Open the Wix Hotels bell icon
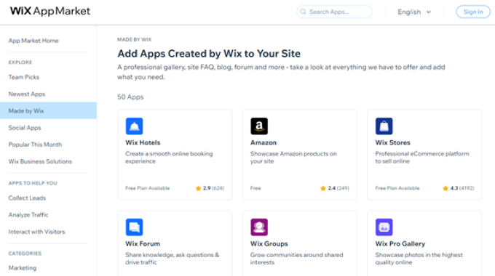495x276 pixels. click(x=134, y=126)
